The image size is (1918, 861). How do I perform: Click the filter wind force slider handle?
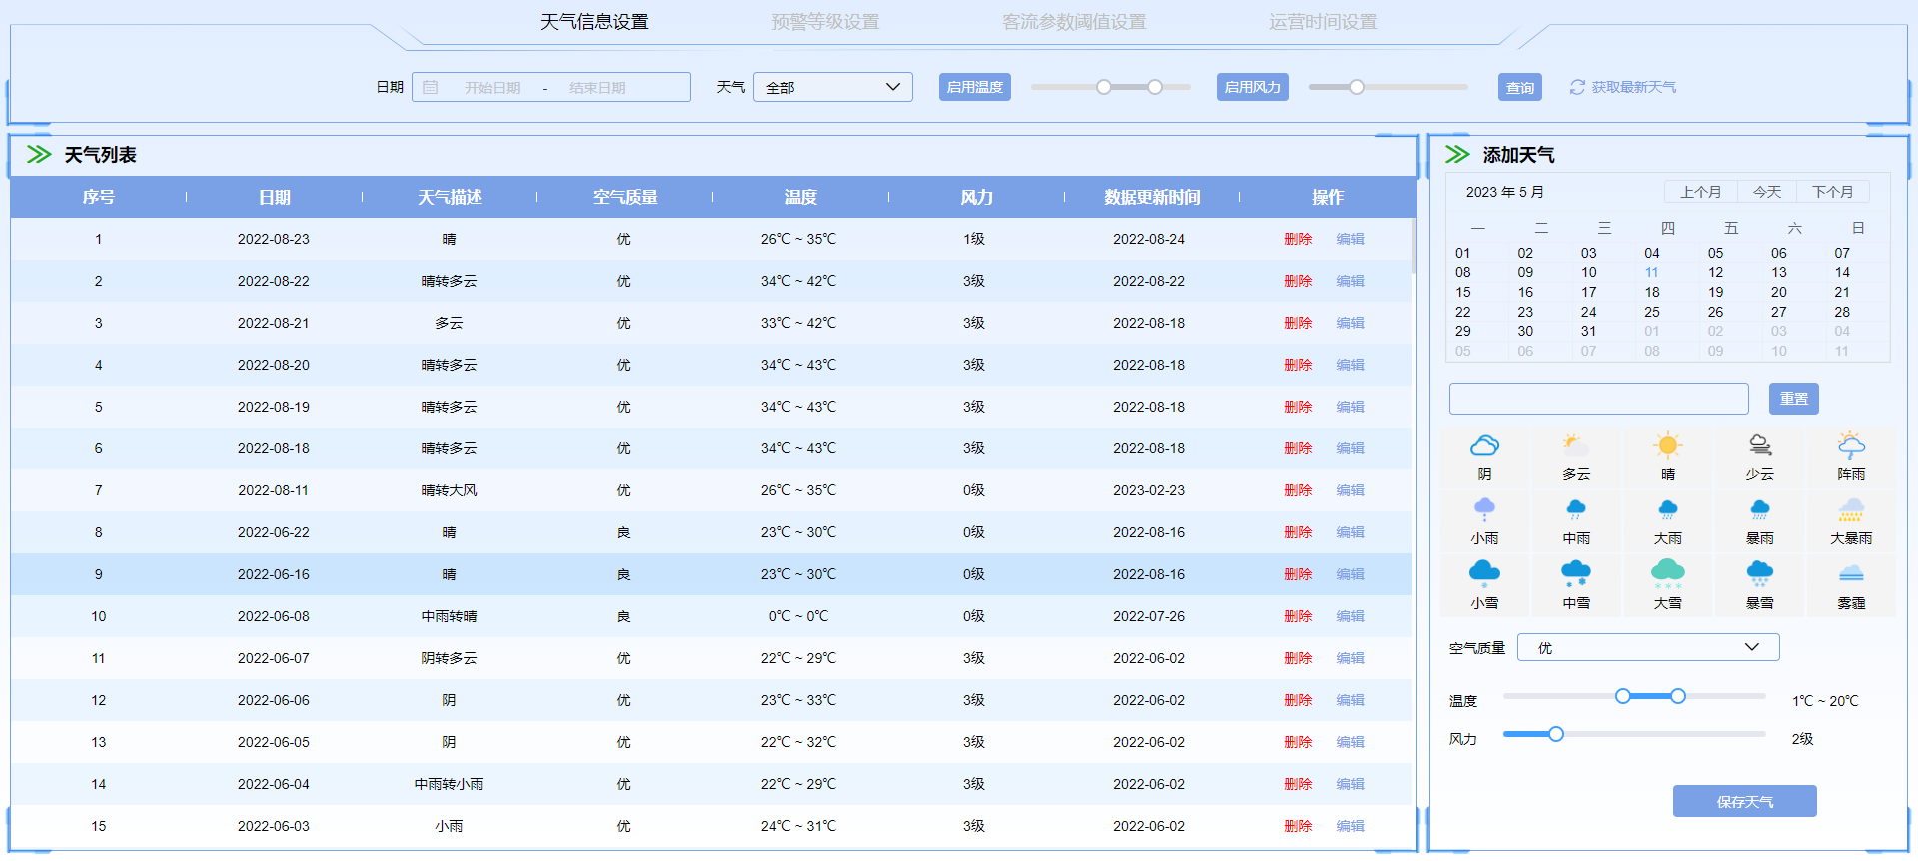coord(1356,87)
